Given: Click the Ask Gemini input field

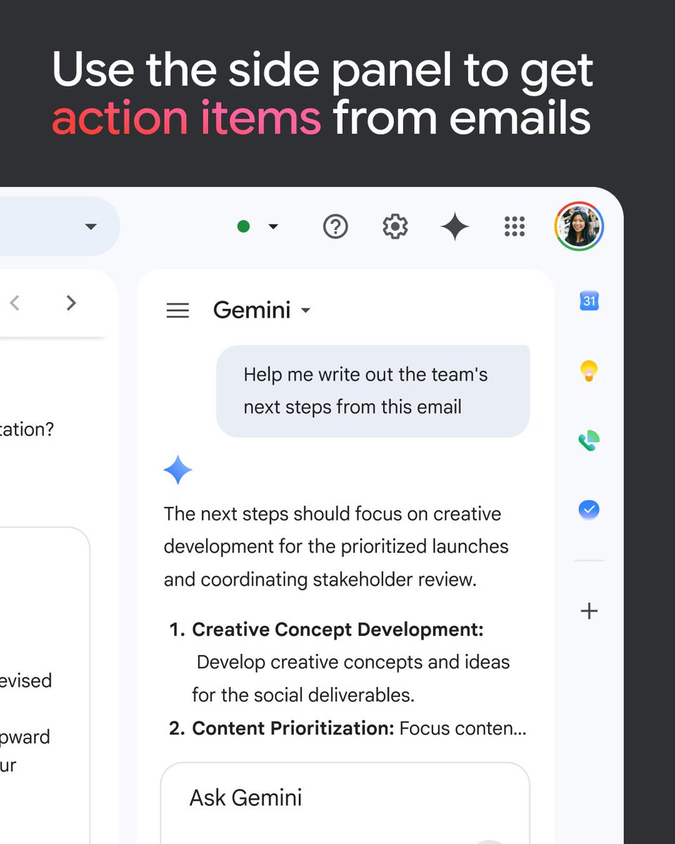Looking at the screenshot, I should [x=345, y=803].
